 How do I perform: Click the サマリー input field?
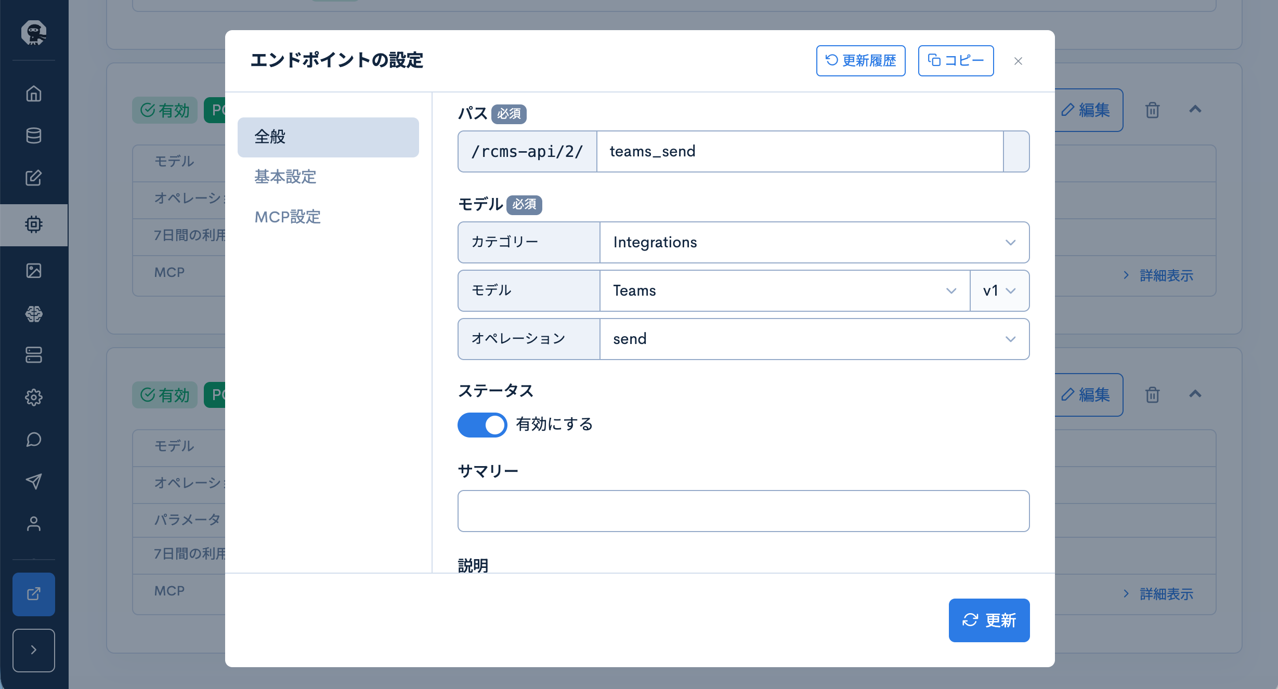pos(744,511)
